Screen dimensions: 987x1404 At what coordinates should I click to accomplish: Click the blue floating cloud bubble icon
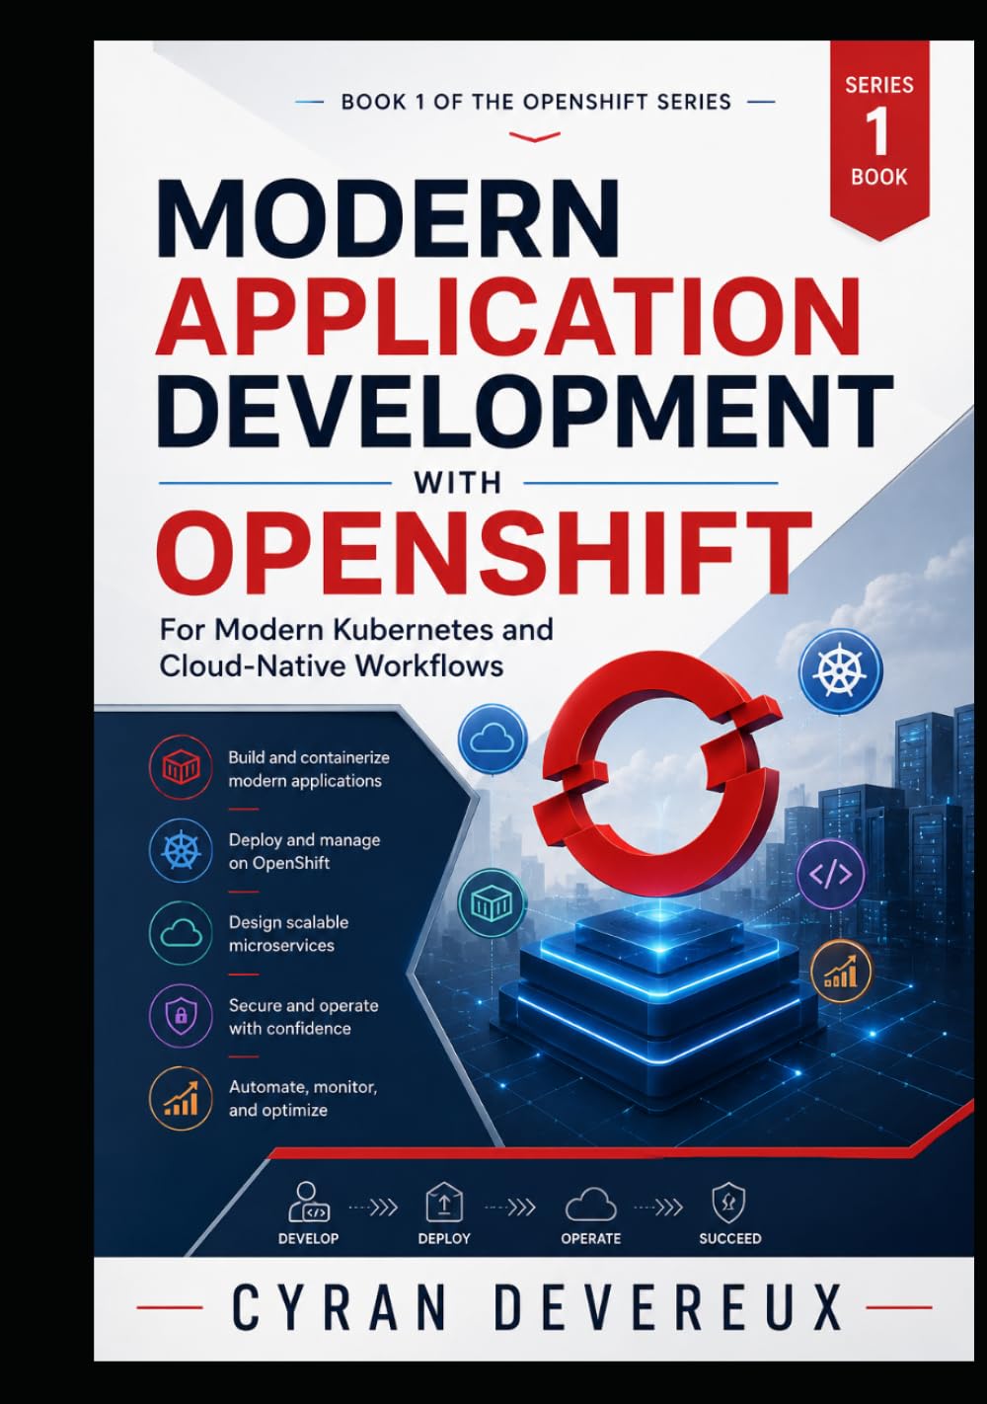click(493, 739)
